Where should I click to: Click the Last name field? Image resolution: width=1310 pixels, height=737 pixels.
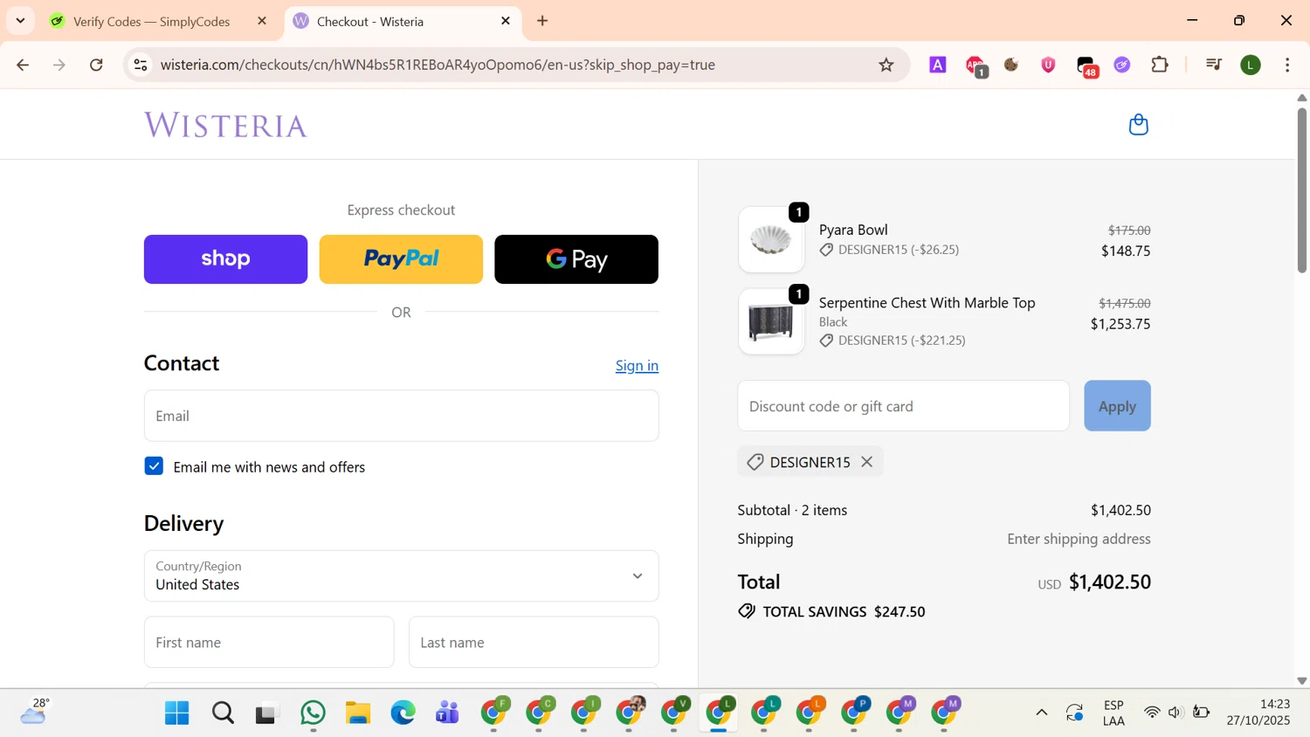(x=534, y=642)
